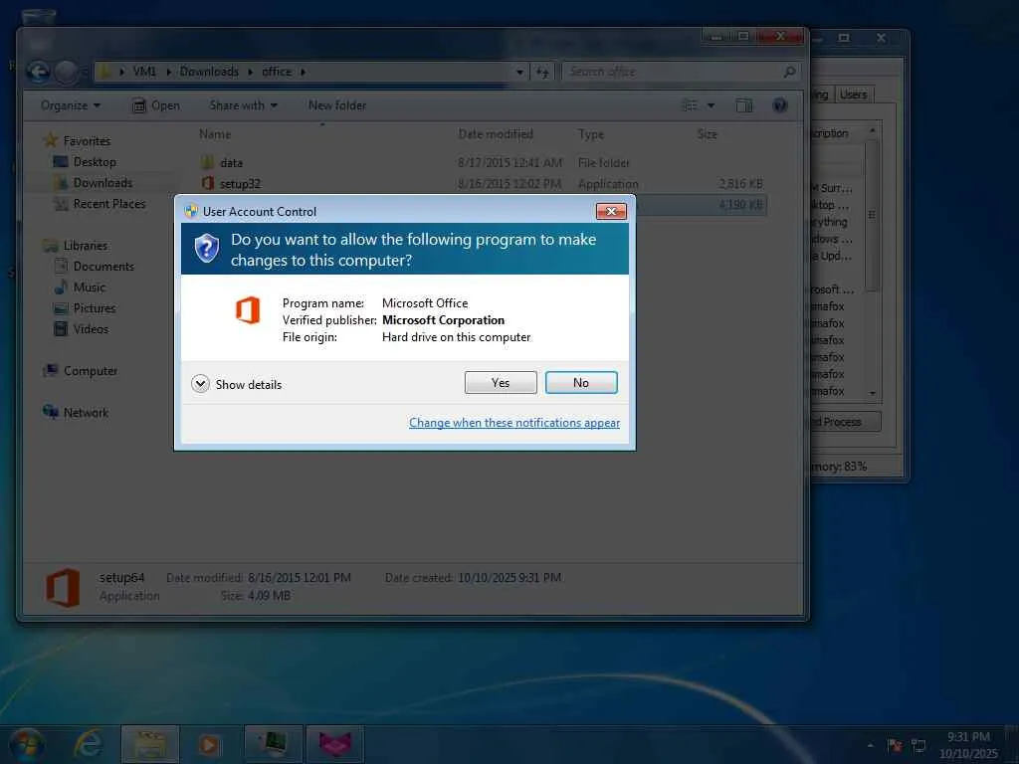
Task: Close the User Account Control dialog
Action: click(x=611, y=211)
